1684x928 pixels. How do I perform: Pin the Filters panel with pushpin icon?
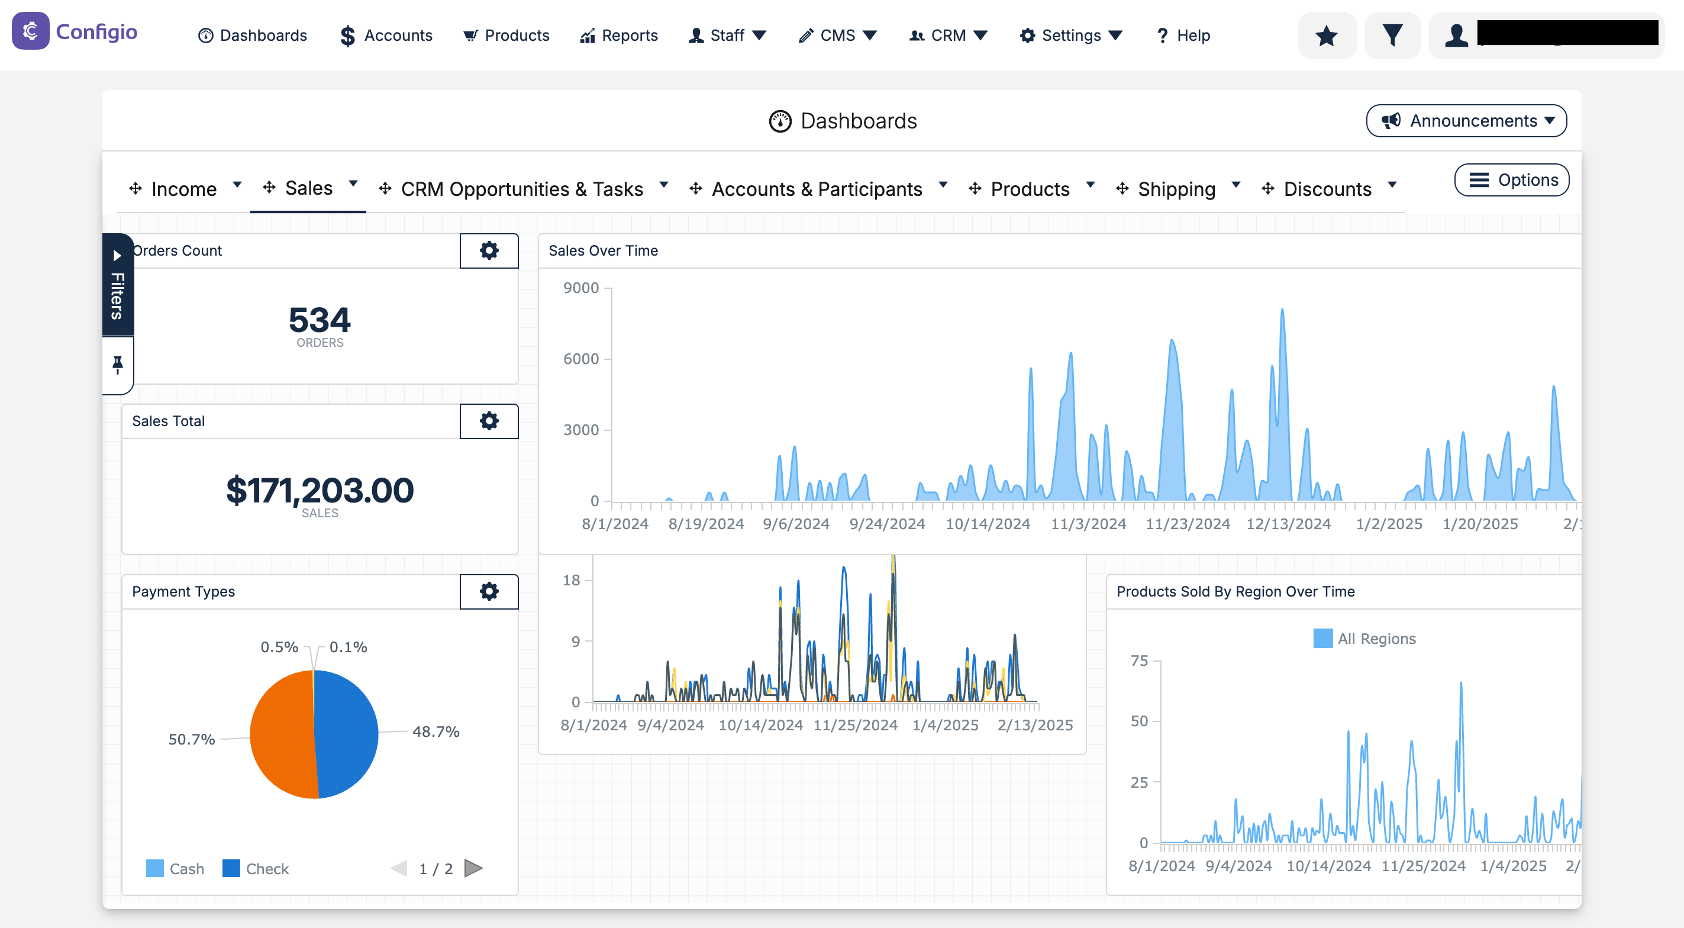(x=118, y=365)
